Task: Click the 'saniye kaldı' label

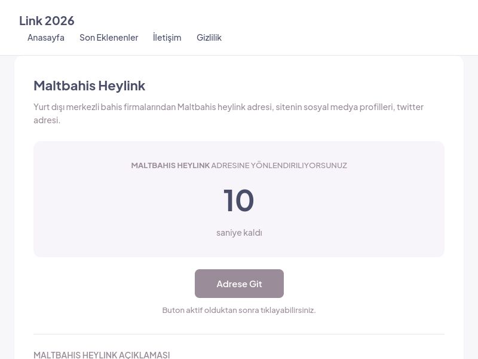Action: tap(240, 233)
